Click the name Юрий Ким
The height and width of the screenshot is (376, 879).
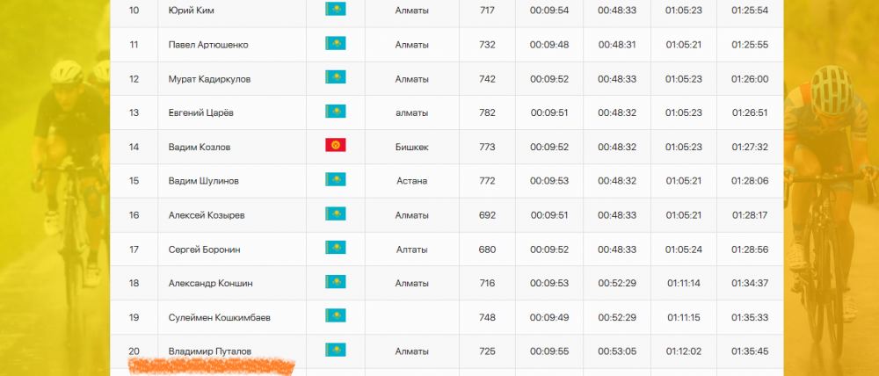tap(191, 11)
